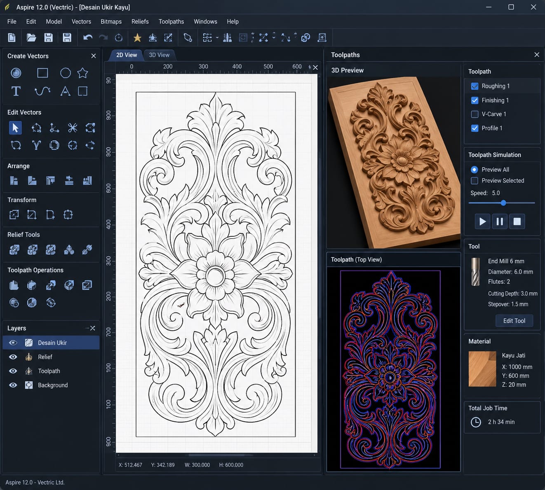
Task: Activate the selection arrow tool
Action: point(15,128)
